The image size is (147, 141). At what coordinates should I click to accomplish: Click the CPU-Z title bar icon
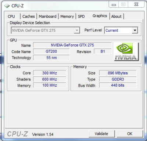[7, 6]
